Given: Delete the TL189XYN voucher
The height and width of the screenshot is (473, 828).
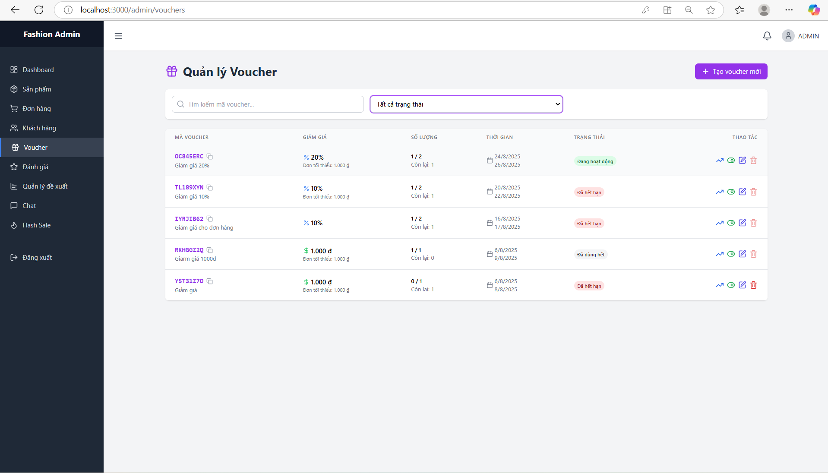Looking at the screenshot, I should click(753, 192).
